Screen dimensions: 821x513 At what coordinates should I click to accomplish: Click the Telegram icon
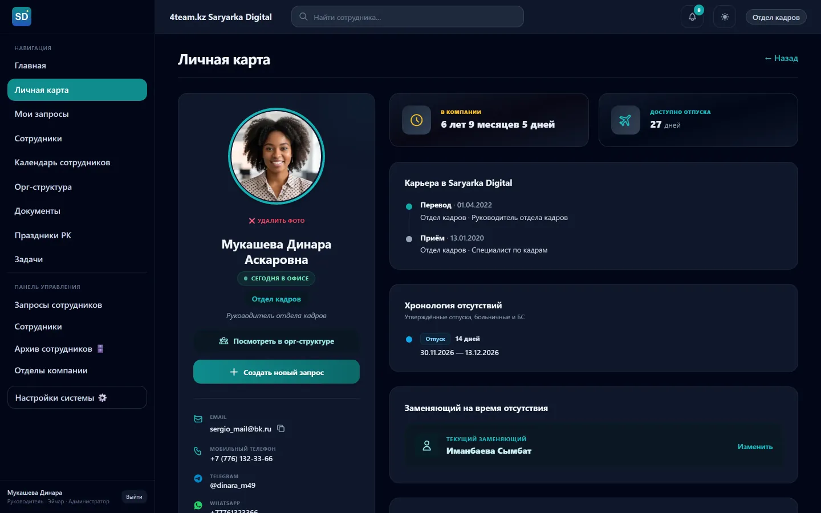click(198, 479)
